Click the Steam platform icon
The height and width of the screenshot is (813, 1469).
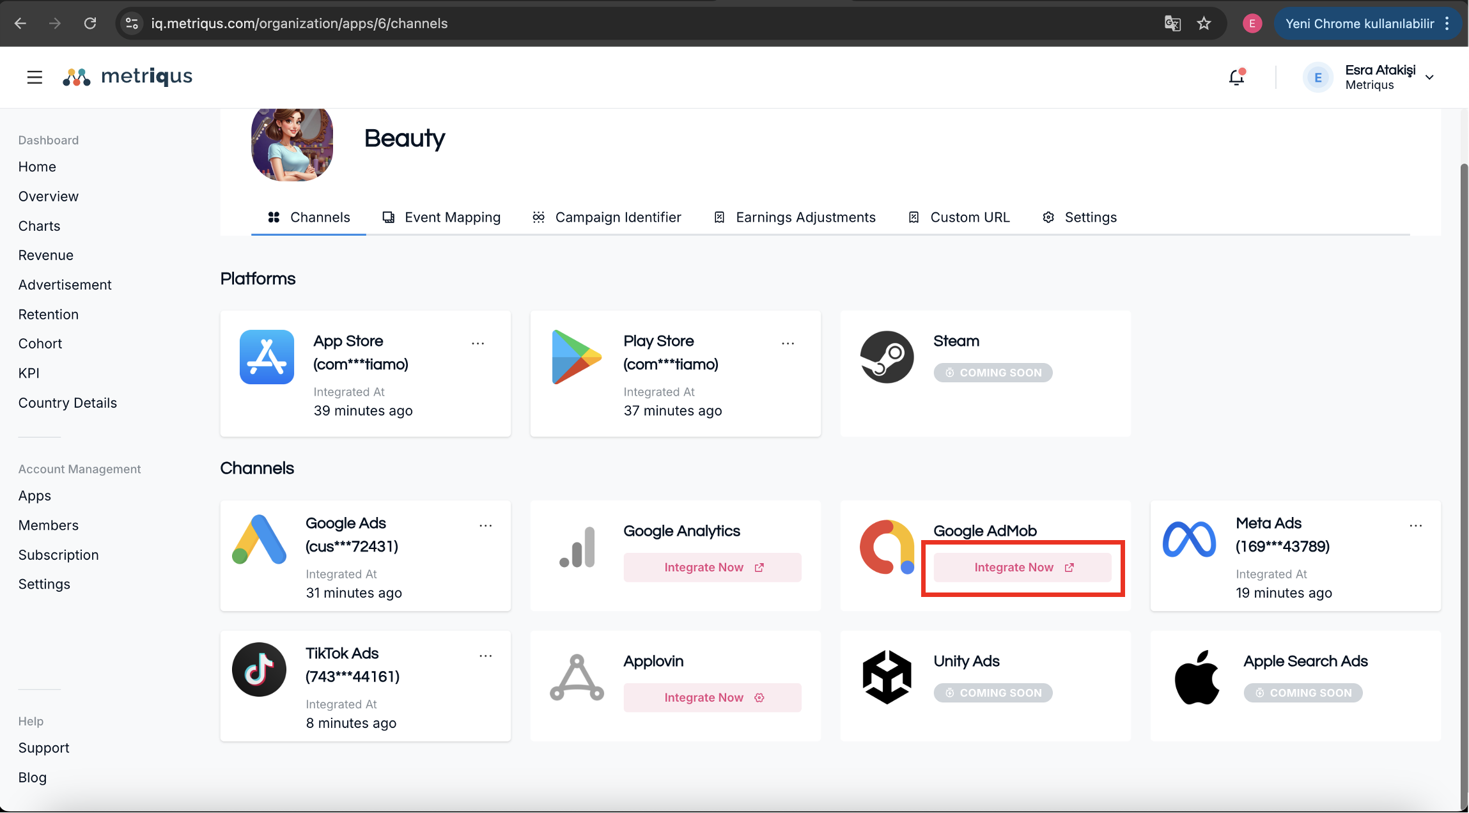pos(887,357)
